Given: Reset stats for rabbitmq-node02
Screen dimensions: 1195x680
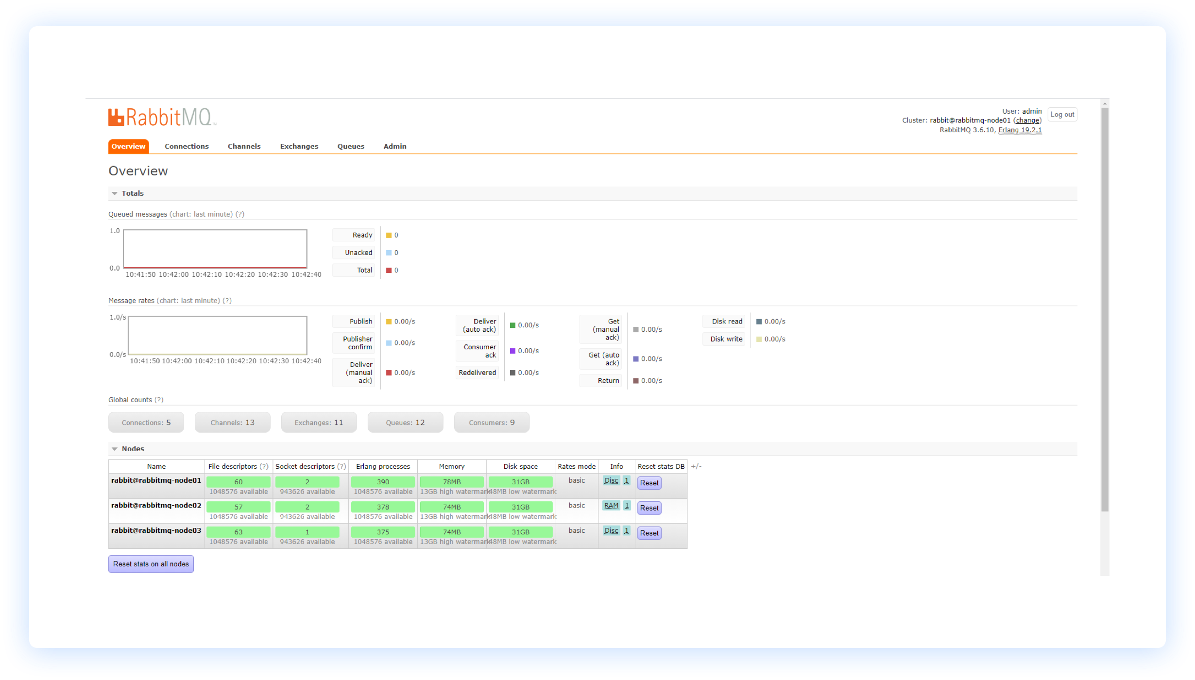Looking at the screenshot, I should click(x=649, y=508).
